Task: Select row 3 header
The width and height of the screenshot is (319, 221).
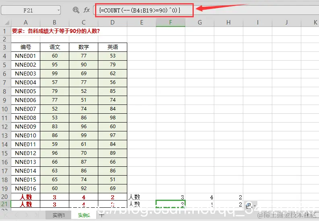Action: 6,47
